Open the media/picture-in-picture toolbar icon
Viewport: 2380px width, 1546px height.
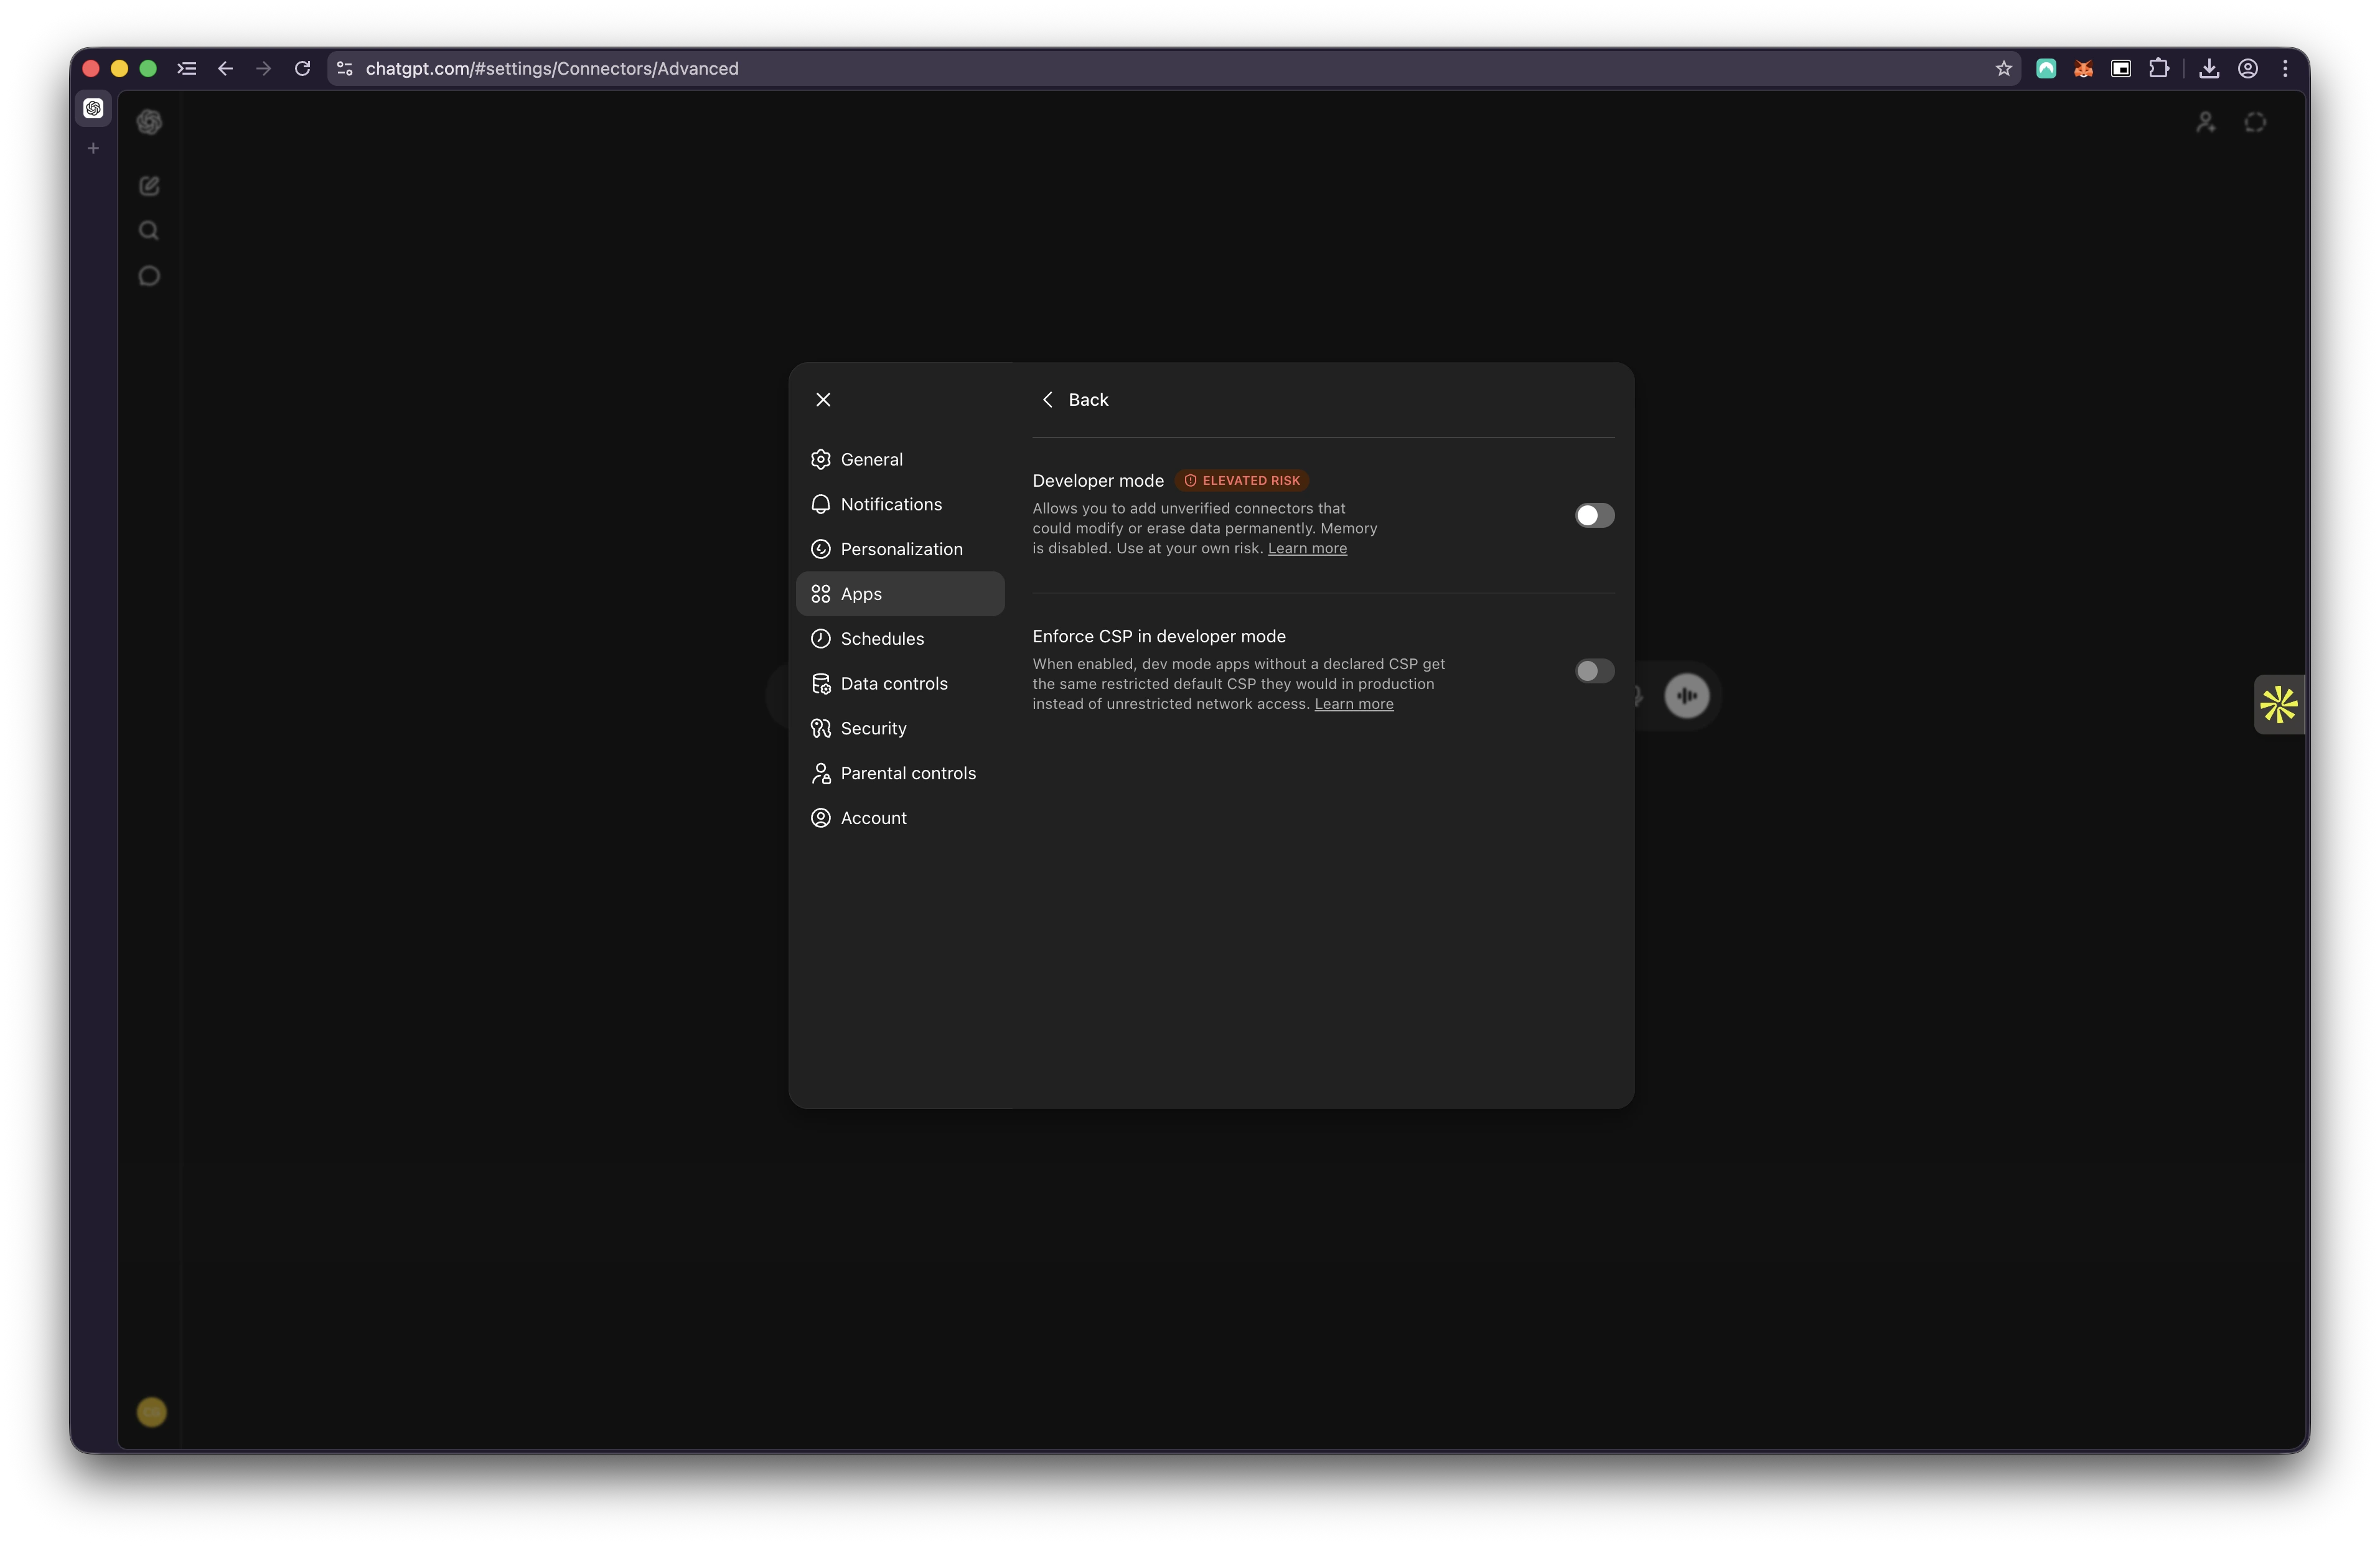click(2121, 68)
